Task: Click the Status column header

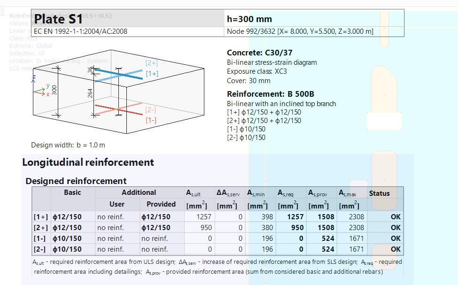Action: pos(379,193)
